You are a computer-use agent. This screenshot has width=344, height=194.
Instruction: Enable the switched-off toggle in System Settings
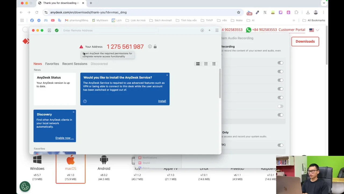(280, 106)
